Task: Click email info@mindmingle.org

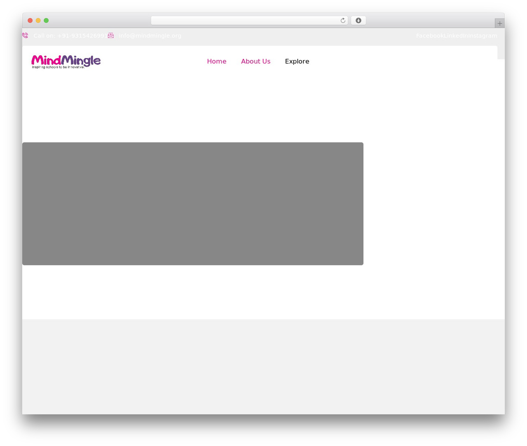Action: [x=150, y=36]
